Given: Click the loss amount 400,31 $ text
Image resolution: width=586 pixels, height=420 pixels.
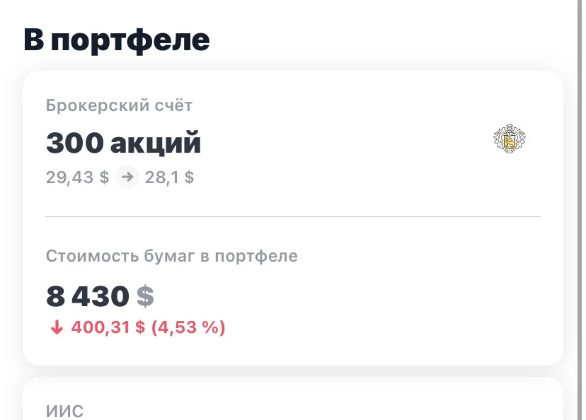Looking at the screenshot, I should (x=108, y=327).
